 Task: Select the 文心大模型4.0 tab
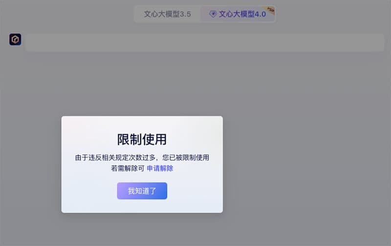[238, 14]
